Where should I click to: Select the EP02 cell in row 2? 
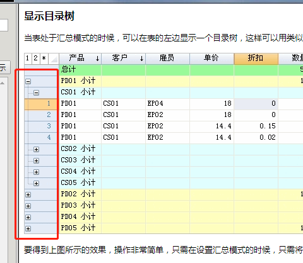pyautogui.click(x=168, y=115)
